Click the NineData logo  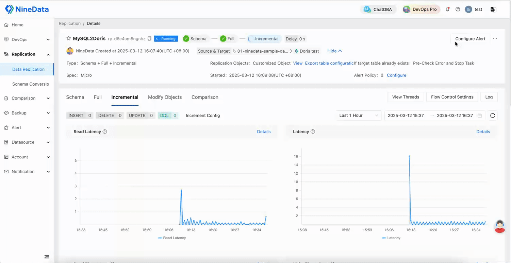coord(27,9)
